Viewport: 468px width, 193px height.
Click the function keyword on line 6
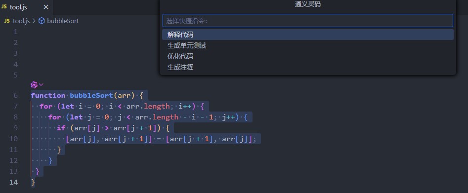point(48,95)
